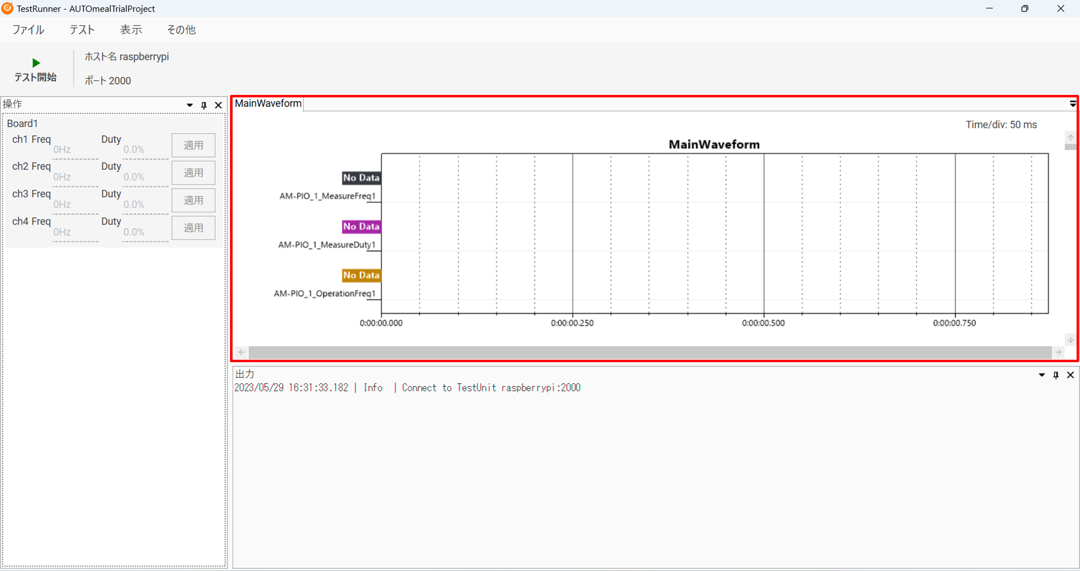The height and width of the screenshot is (571, 1080).
Task: Close the 出力 output panel
Action: coord(1070,375)
